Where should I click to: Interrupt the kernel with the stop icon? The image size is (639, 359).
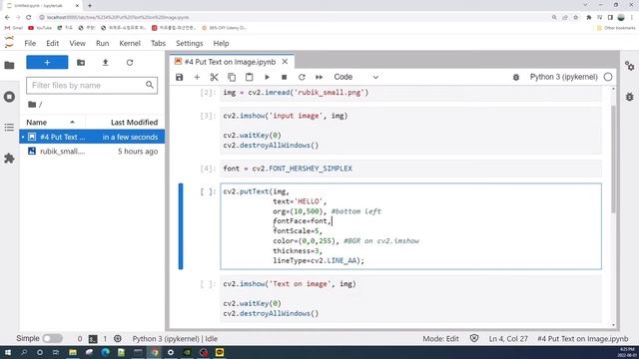(284, 77)
